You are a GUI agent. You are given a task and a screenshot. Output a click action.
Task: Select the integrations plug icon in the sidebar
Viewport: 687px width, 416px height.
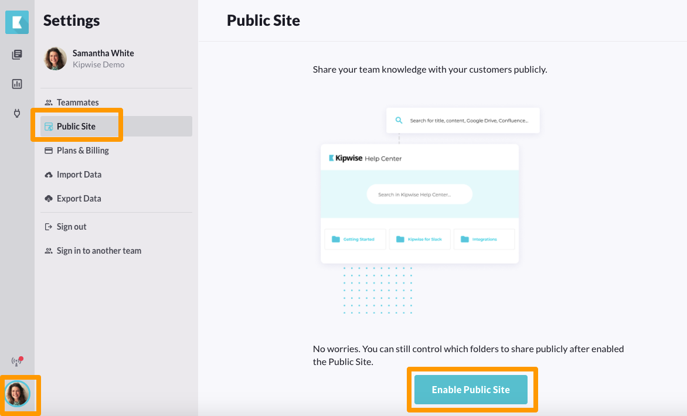coord(16,112)
